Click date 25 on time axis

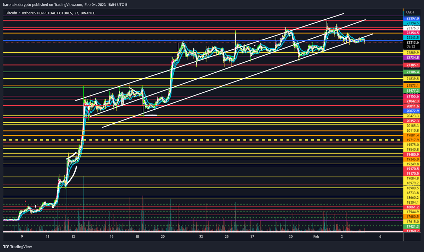pos(227,237)
